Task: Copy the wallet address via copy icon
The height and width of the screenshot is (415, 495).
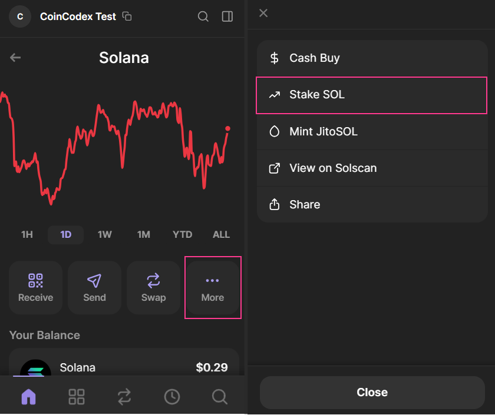Action: click(127, 16)
